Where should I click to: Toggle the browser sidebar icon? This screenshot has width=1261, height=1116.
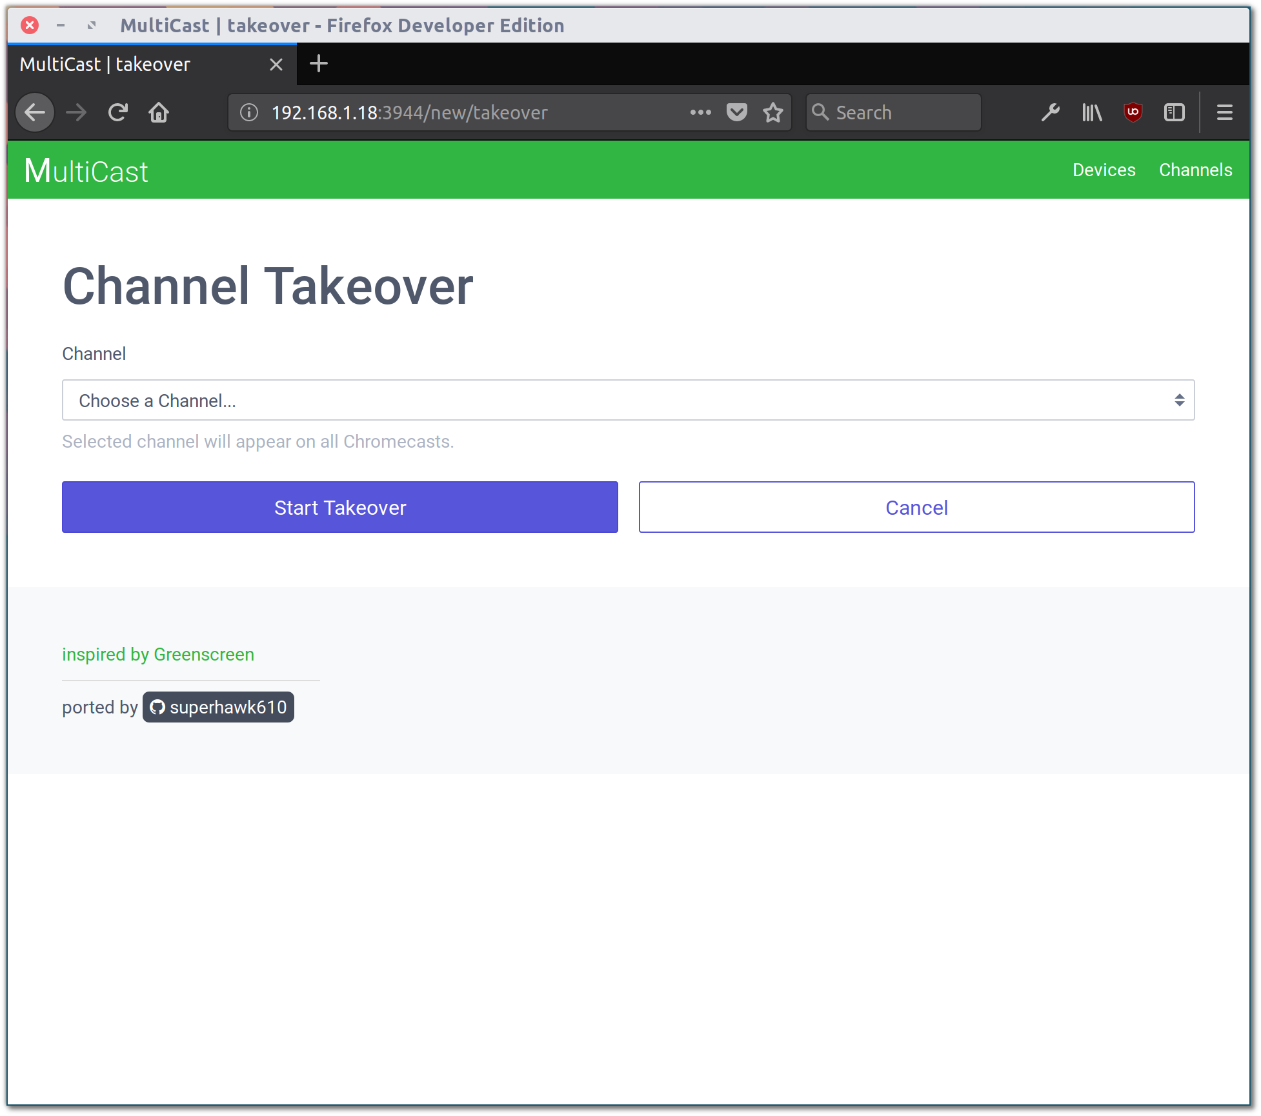pos(1174,113)
